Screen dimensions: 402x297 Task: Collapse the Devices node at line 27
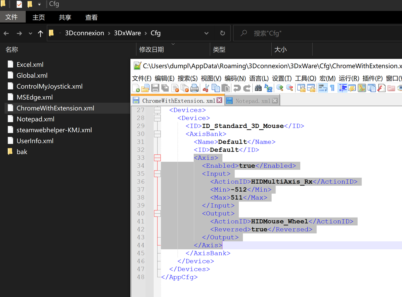click(x=157, y=110)
